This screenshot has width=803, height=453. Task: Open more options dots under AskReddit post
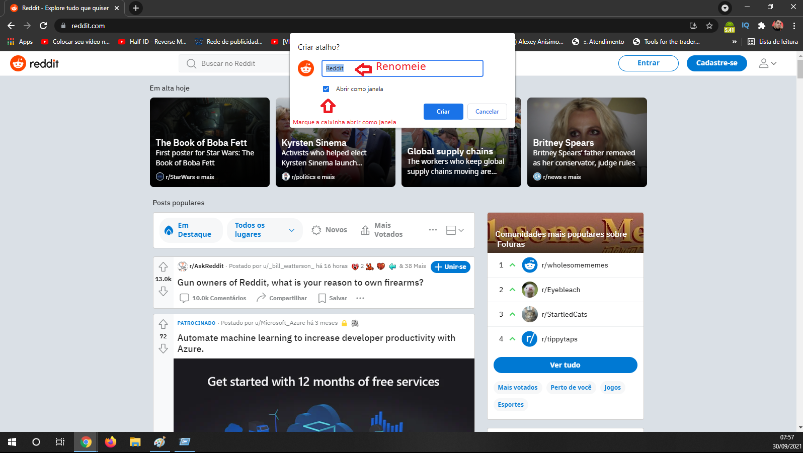tap(360, 298)
